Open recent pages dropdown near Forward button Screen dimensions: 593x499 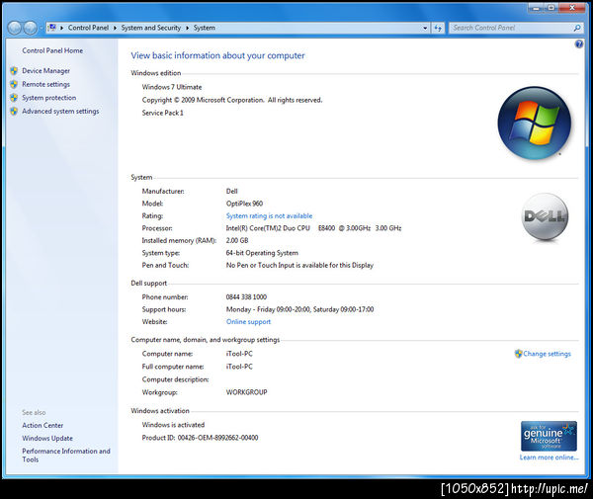[41, 28]
